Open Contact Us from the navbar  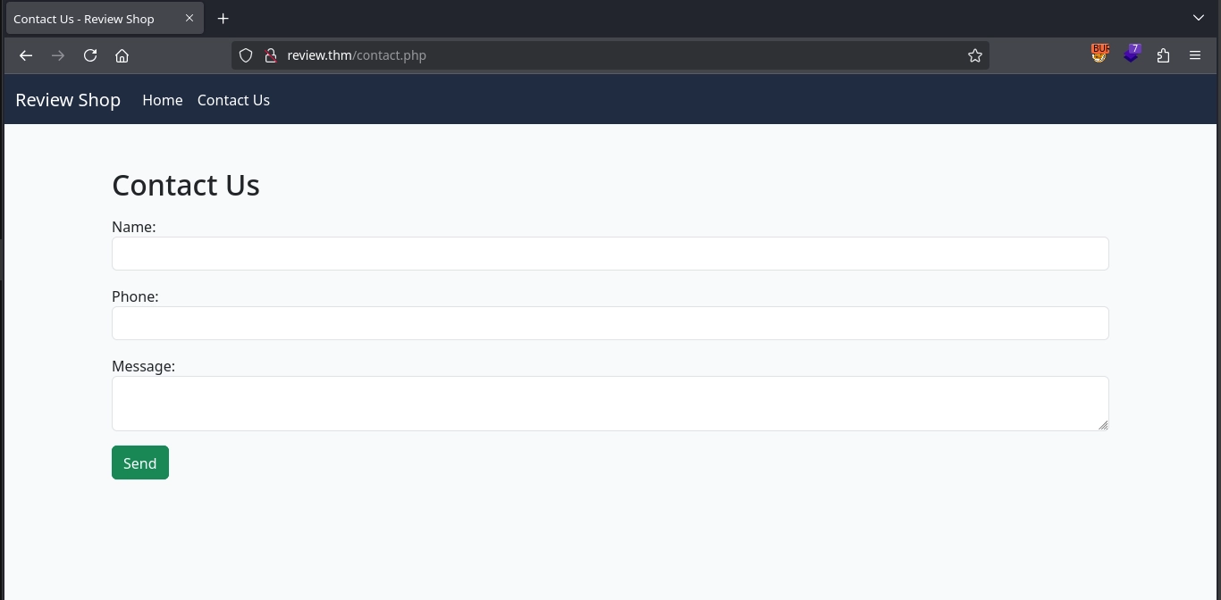[233, 100]
